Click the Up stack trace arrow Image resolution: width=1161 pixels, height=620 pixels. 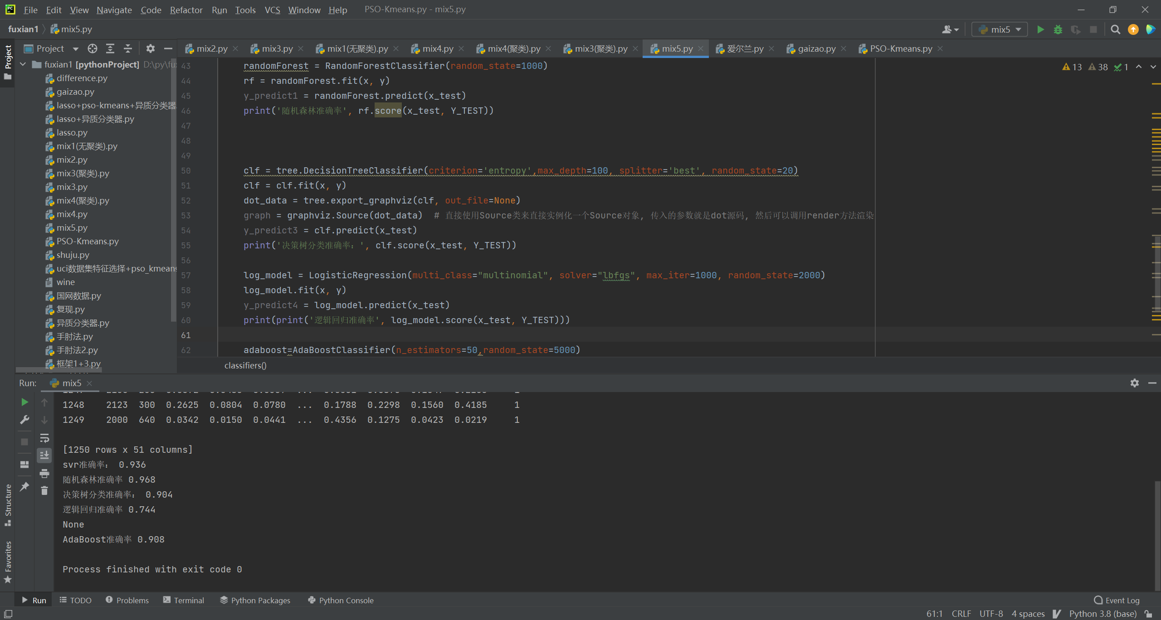tap(44, 402)
